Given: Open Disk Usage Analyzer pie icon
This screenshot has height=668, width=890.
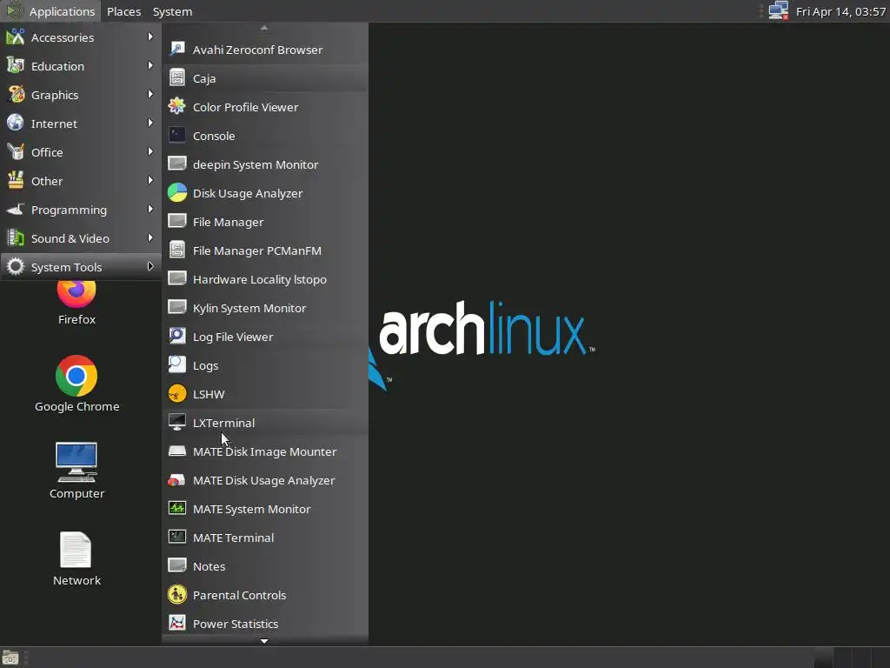Looking at the screenshot, I should coord(177,192).
